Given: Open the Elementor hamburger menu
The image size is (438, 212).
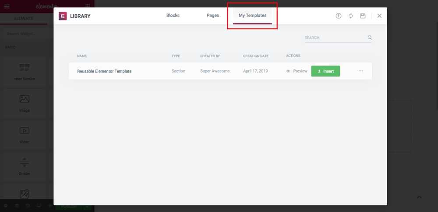Looking at the screenshot, I should (x=7, y=6).
